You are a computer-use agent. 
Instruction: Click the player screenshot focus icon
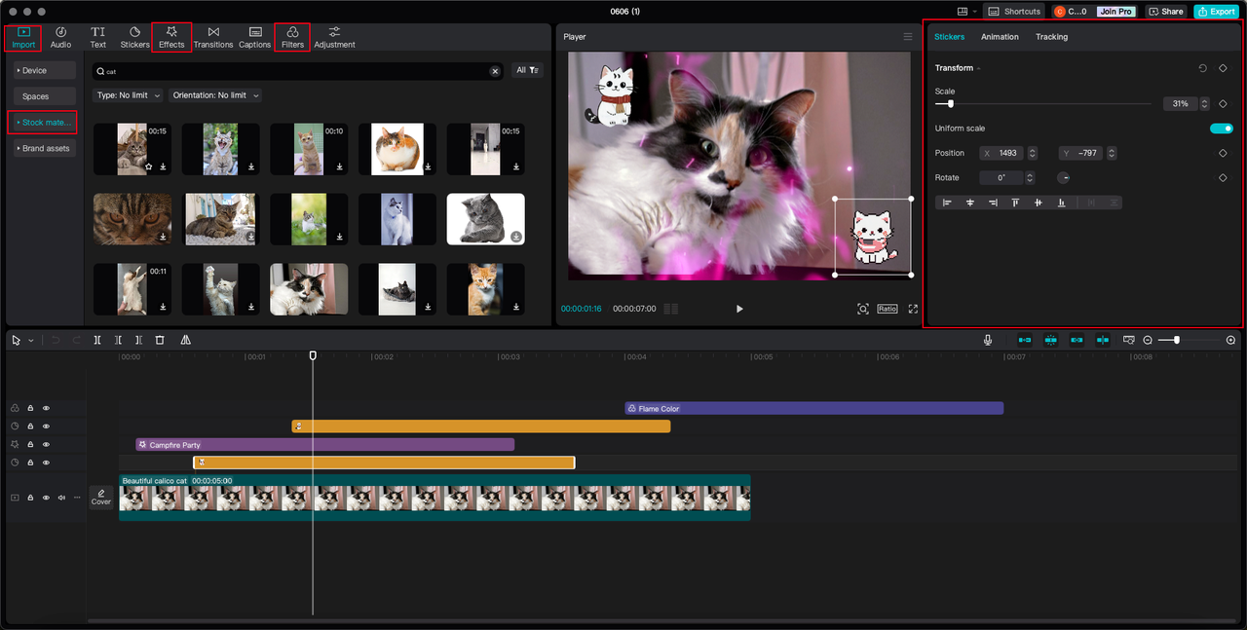[863, 309]
